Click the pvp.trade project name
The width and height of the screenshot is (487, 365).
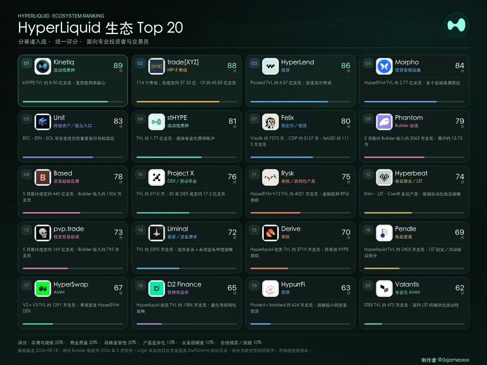coord(68,229)
